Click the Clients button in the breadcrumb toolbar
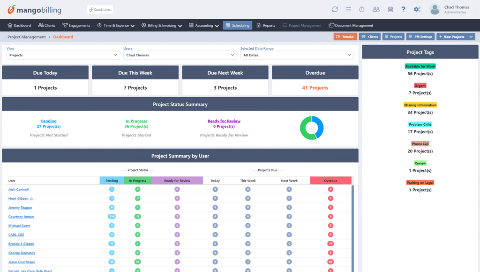Image resolution: width=480 pixels, height=272 pixels. coord(370,37)
